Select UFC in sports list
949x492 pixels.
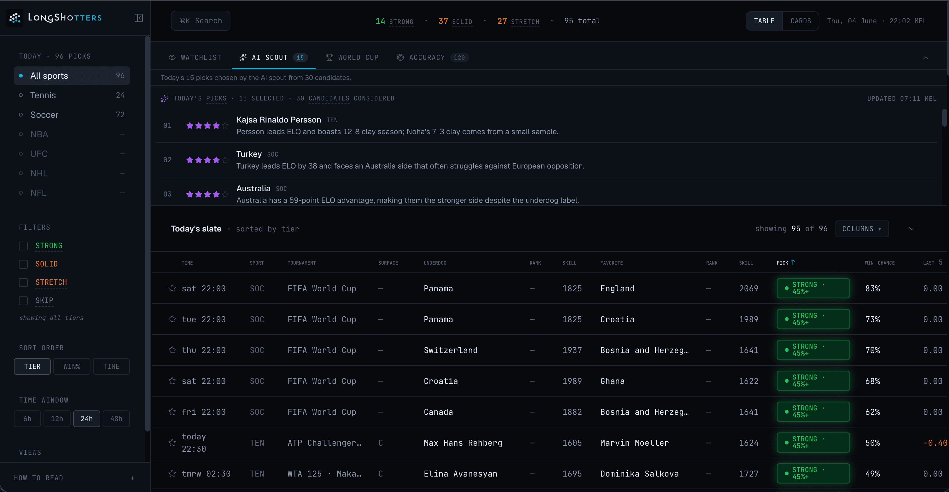pyautogui.click(x=72, y=154)
